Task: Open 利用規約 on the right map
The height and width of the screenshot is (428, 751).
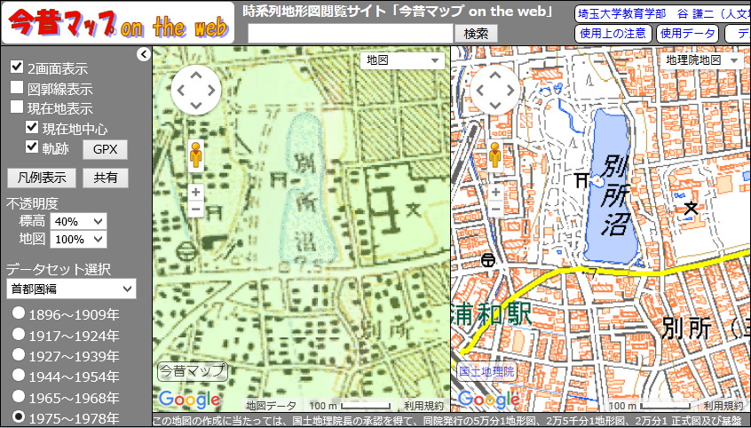Action: point(723,406)
